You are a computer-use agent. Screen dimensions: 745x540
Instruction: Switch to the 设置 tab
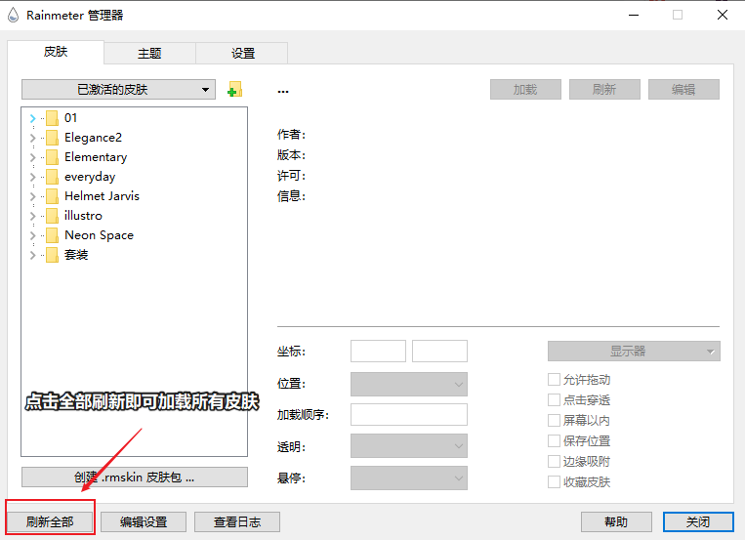point(242,54)
